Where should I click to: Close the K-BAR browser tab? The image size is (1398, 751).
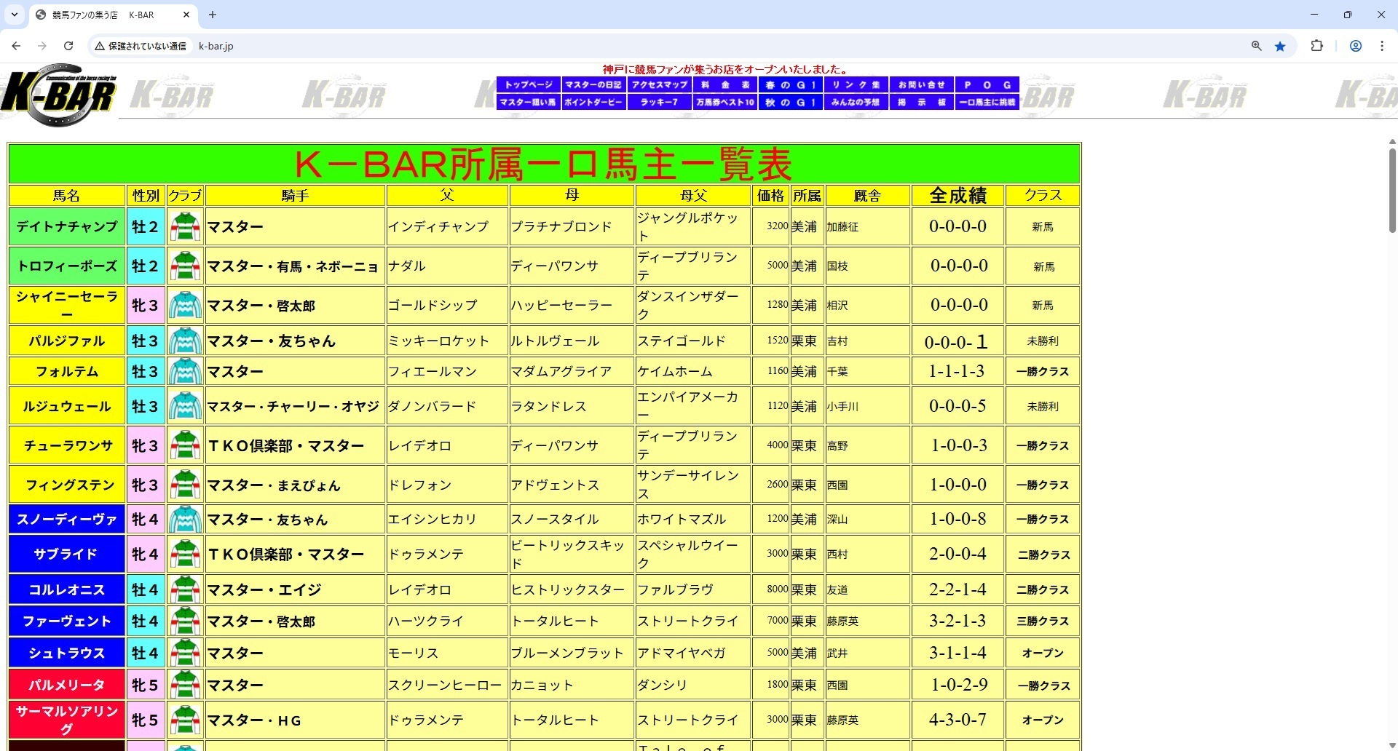186,15
